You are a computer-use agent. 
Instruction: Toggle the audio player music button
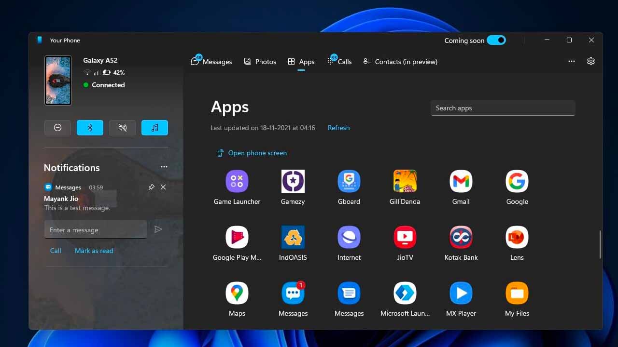(154, 128)
